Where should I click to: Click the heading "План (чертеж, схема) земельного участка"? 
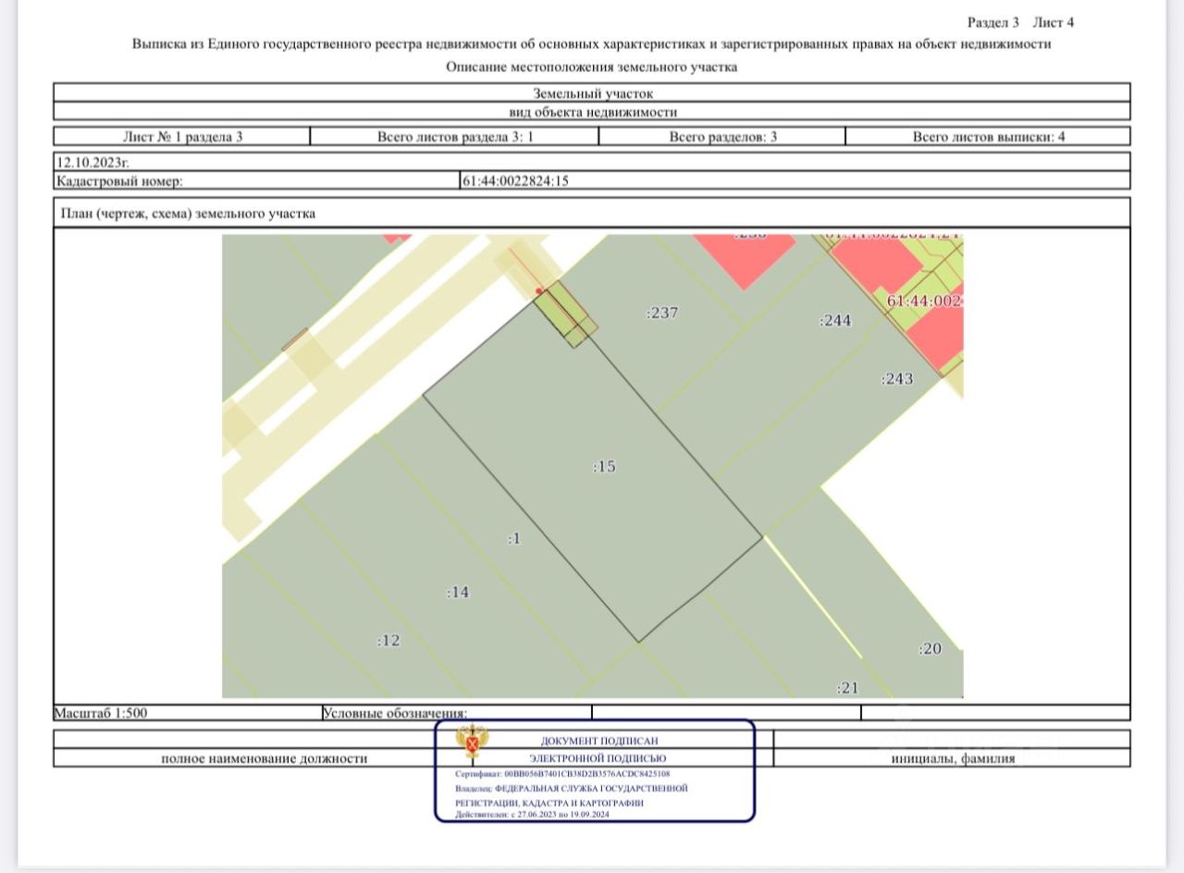[186, 214]
